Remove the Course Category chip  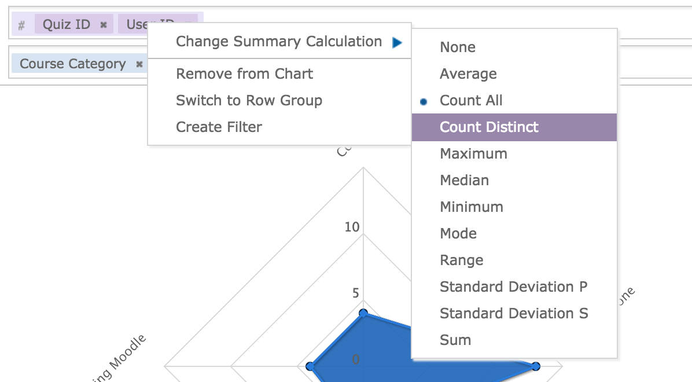click(x=139, y=64)
